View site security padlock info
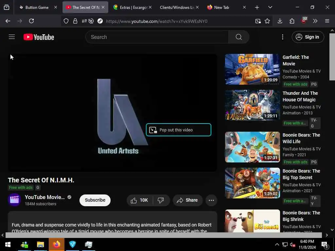 (75, 21)
